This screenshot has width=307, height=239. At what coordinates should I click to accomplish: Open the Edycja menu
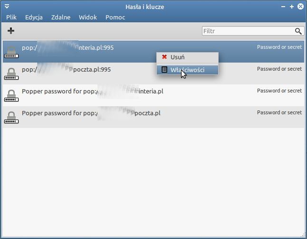pyautogui.click(x=34, y=18)
